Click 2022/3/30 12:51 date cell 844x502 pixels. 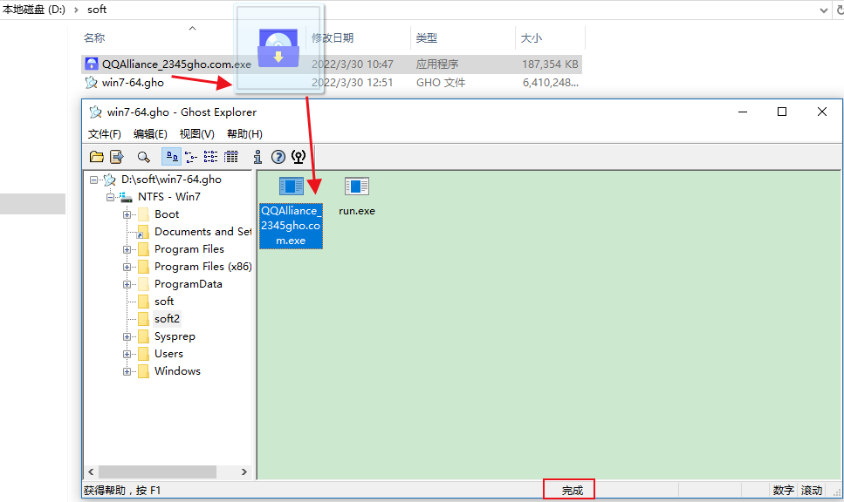[x=352, y=83]
